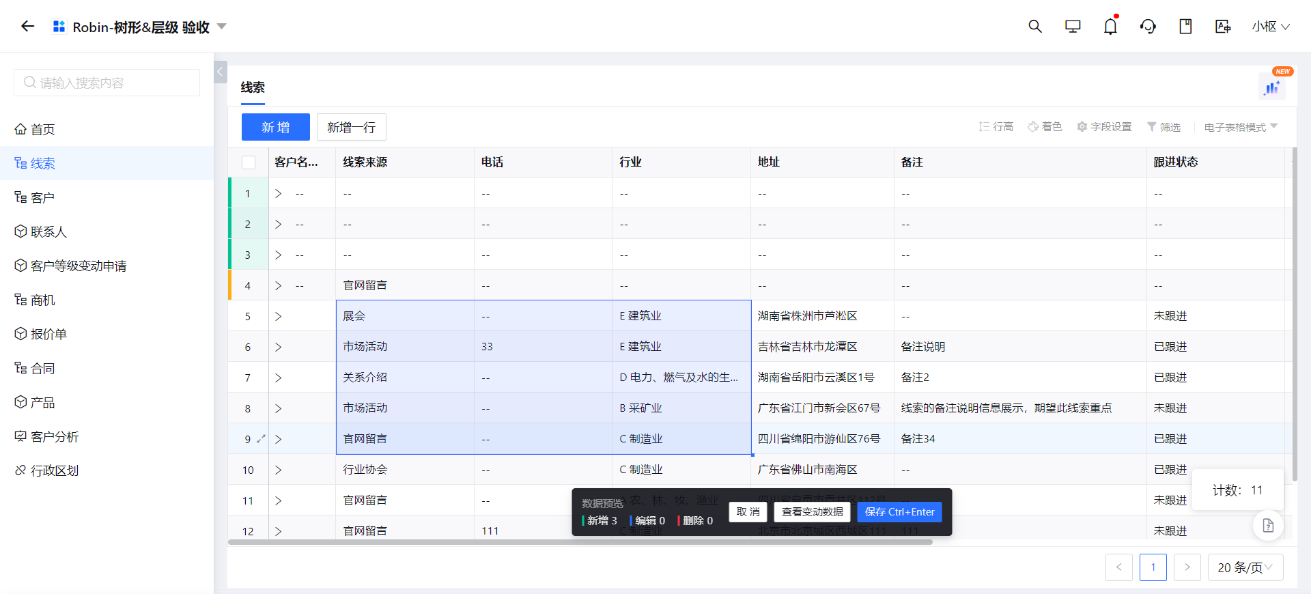Click the 备注说明 cell in row 6

click(1020, 347)
